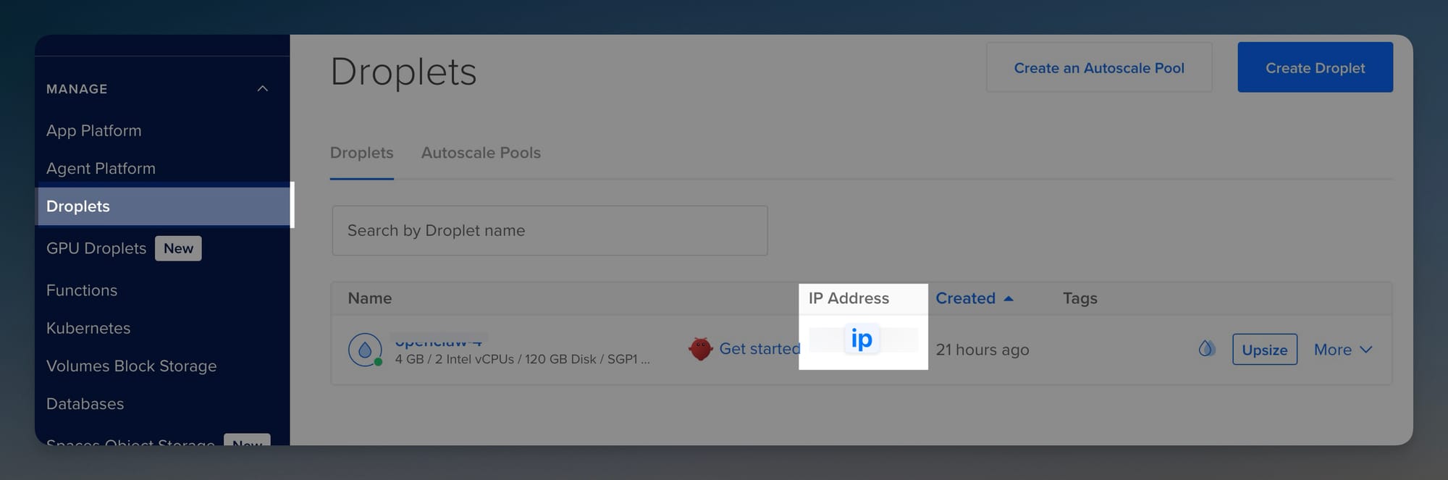1448x480 pixels.
Task: Sort the table by Created column
Action: pyautogui.click(x=965, y=298)
